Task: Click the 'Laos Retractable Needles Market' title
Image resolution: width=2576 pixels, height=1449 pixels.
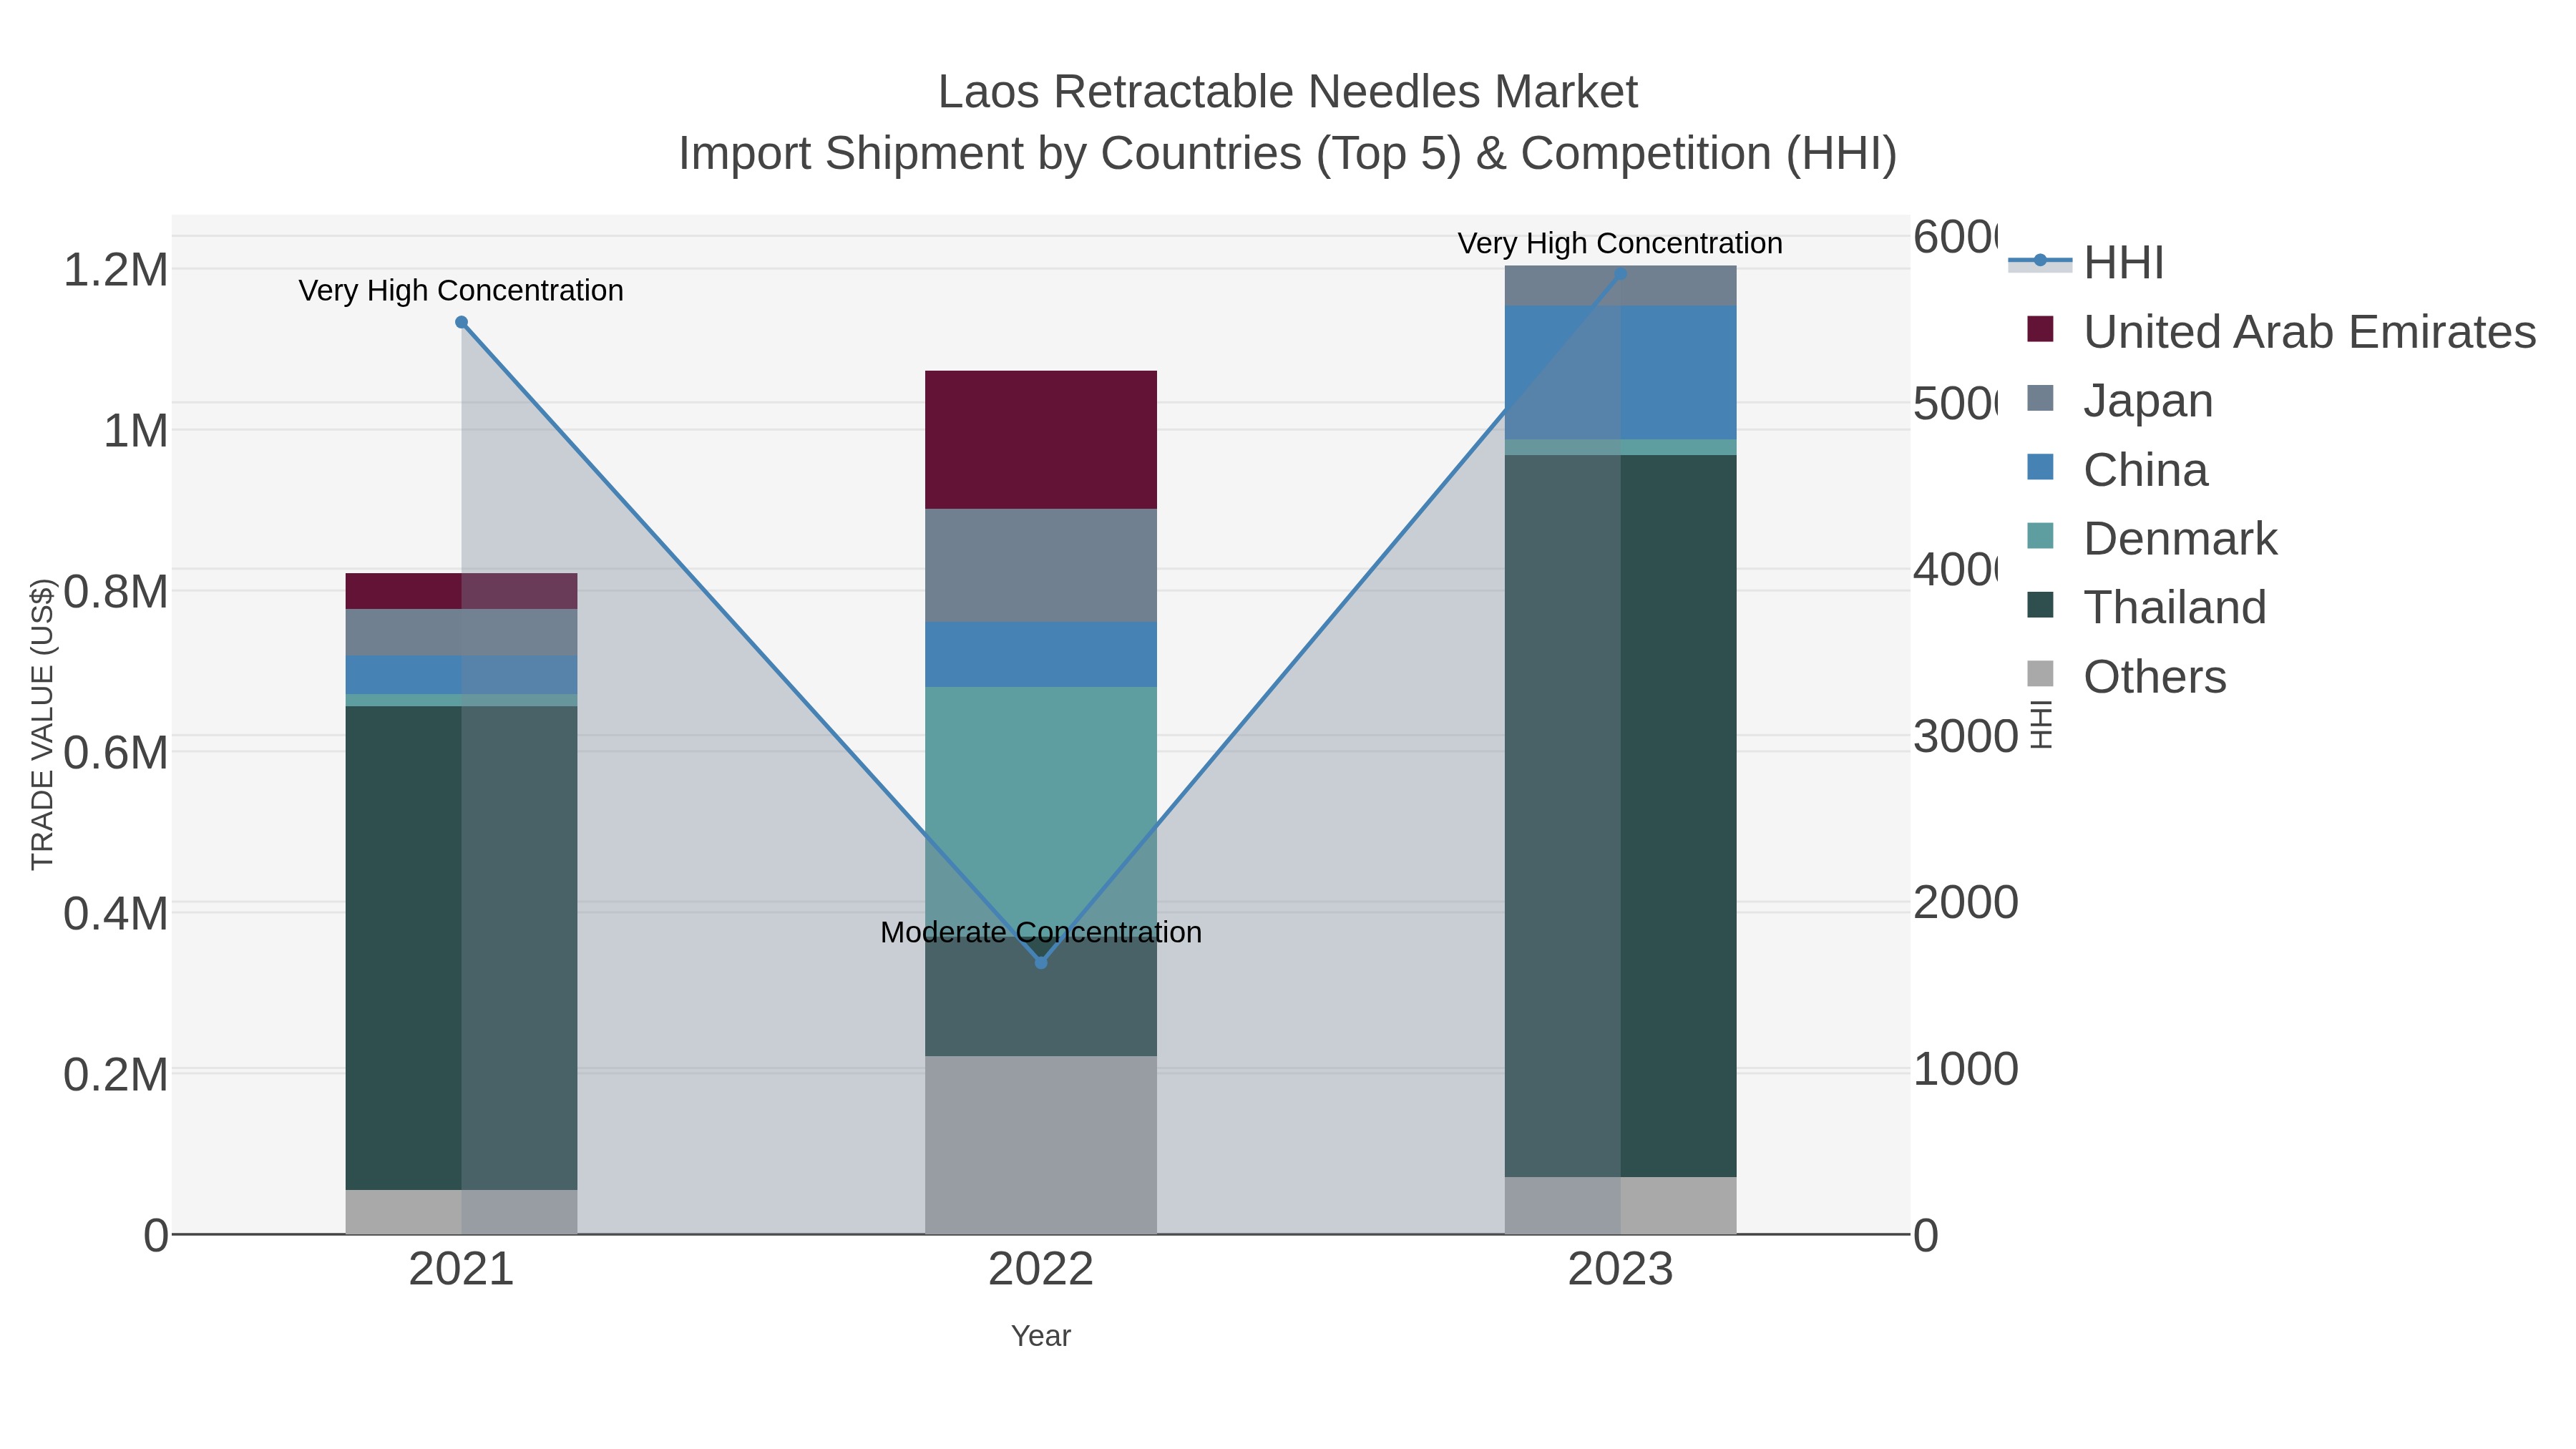Action: (1287, 92)
